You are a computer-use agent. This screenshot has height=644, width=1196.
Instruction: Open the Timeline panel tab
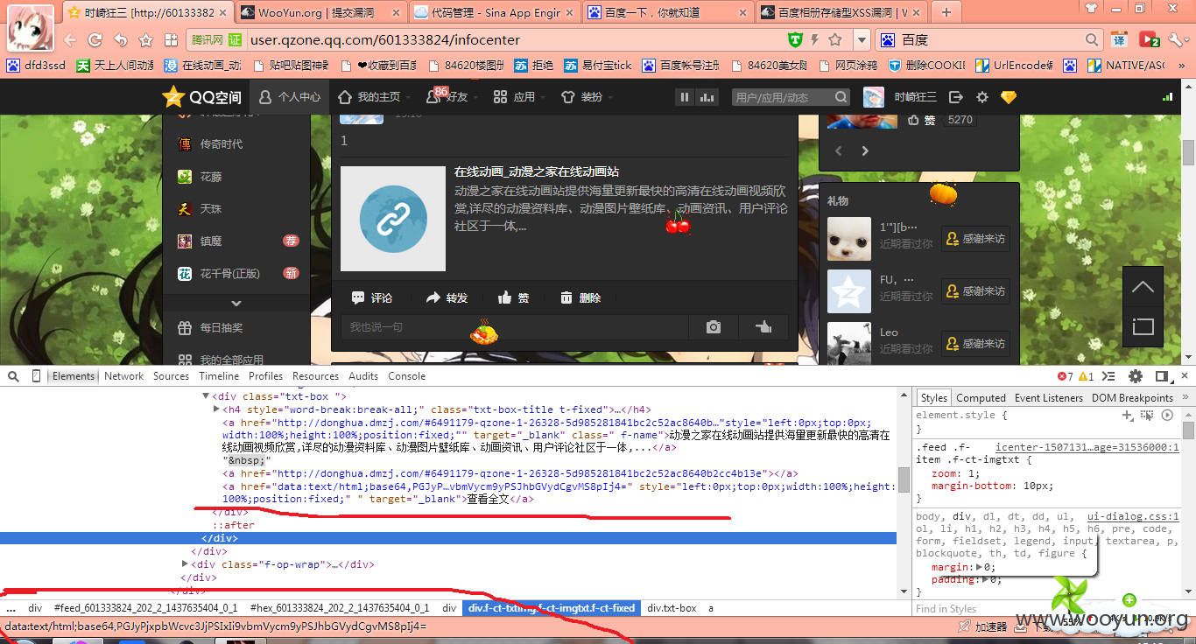(219, 376)
